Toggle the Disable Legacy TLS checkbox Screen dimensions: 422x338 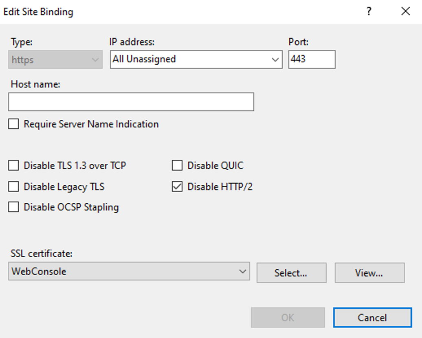tap(14, 187)
